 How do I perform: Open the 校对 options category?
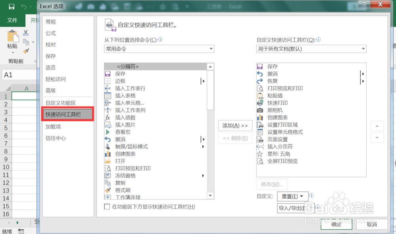click(x=68, y=45)
